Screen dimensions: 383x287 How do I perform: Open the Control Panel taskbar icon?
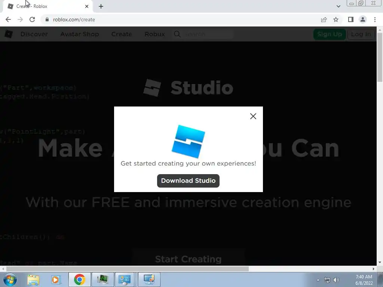[x=124, y=280]
